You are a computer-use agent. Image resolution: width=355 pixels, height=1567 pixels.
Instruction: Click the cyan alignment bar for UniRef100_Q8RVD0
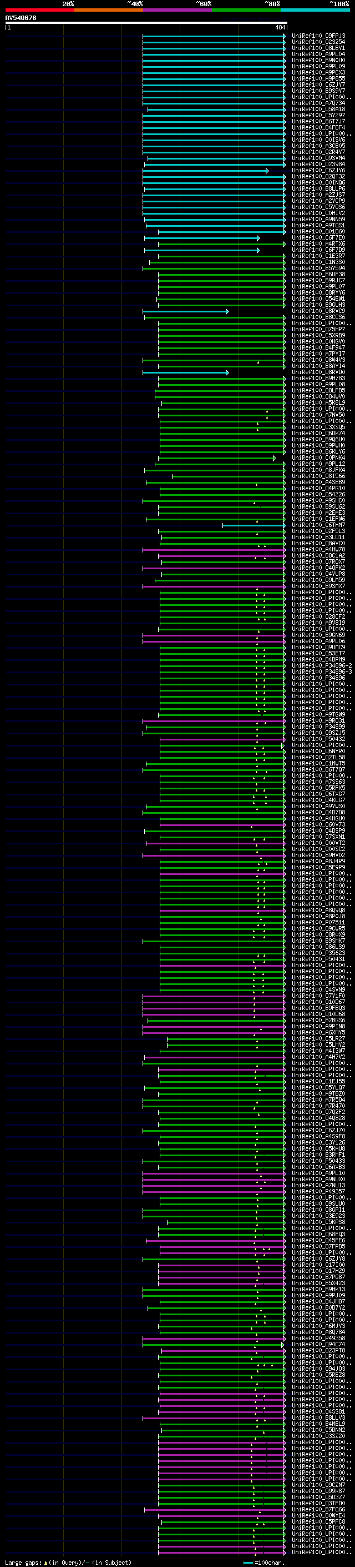[186, 372]
